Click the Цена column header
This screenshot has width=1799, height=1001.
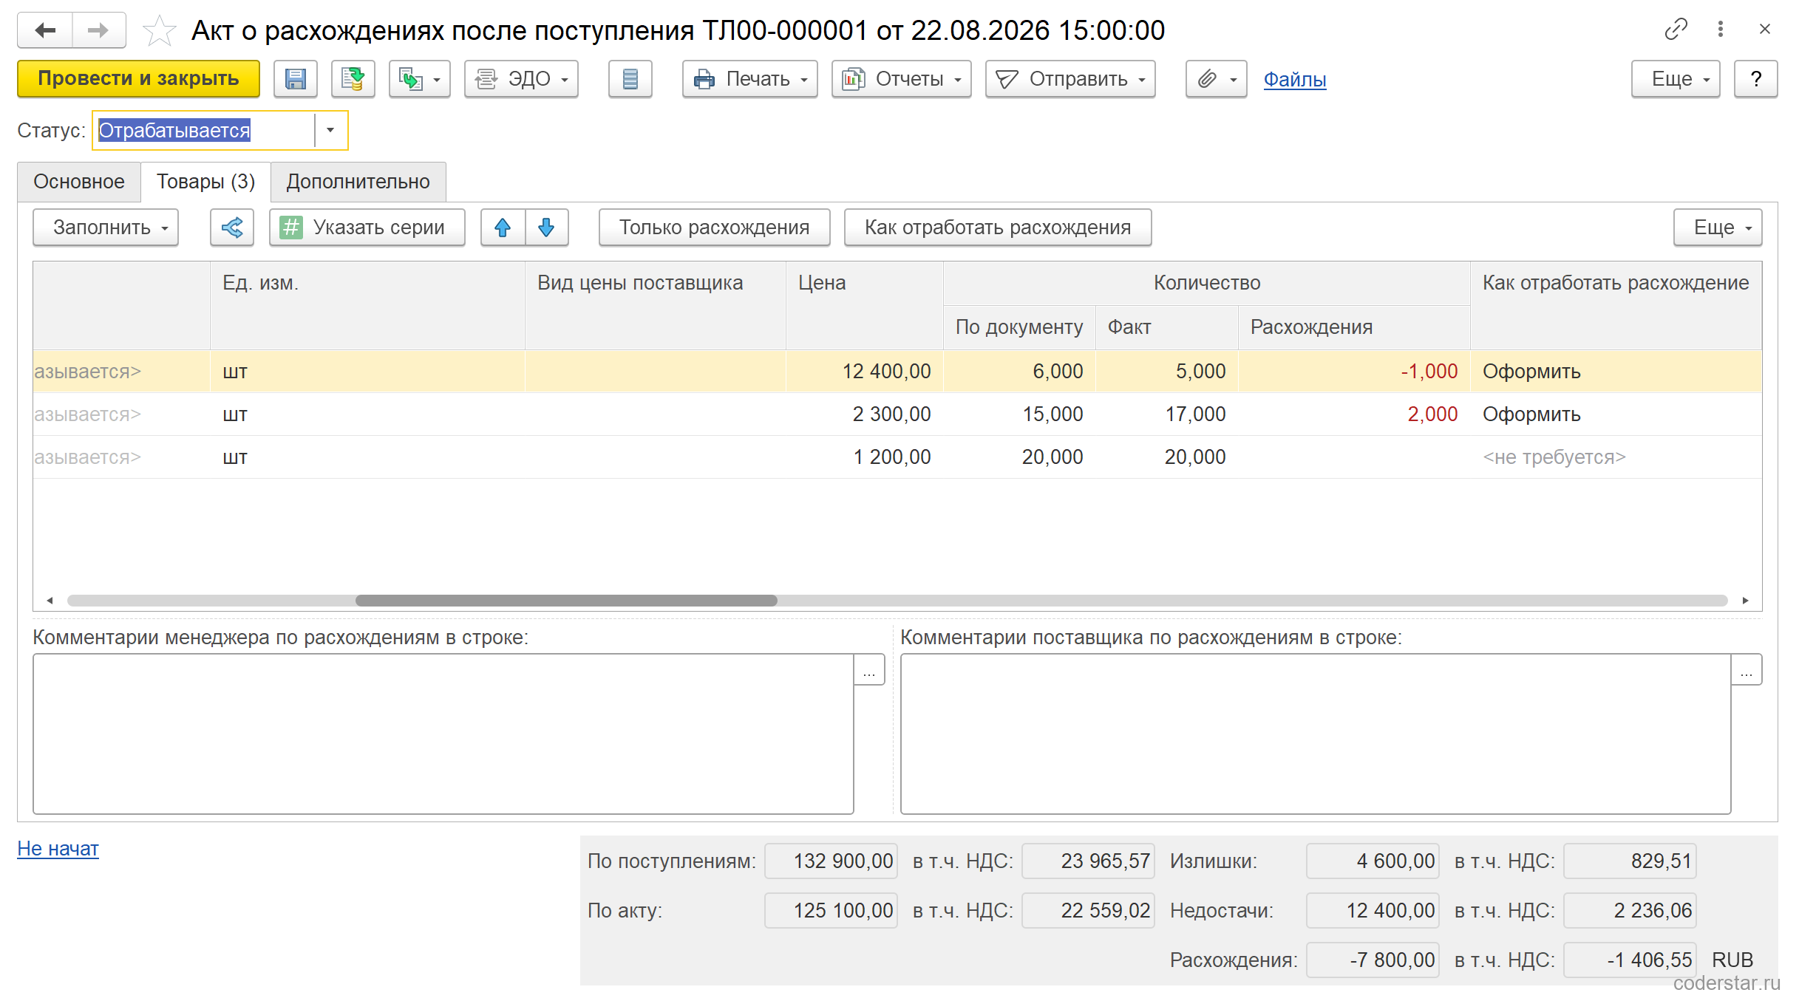(x=865, y=305)
